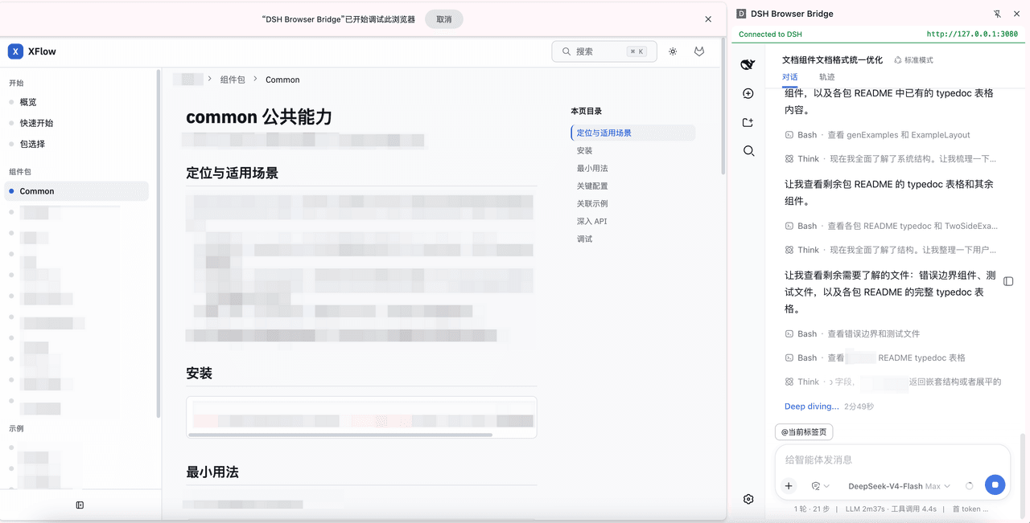Jump to 关联示例 in page contents
1030x523 pixels.
pos(592,203)
